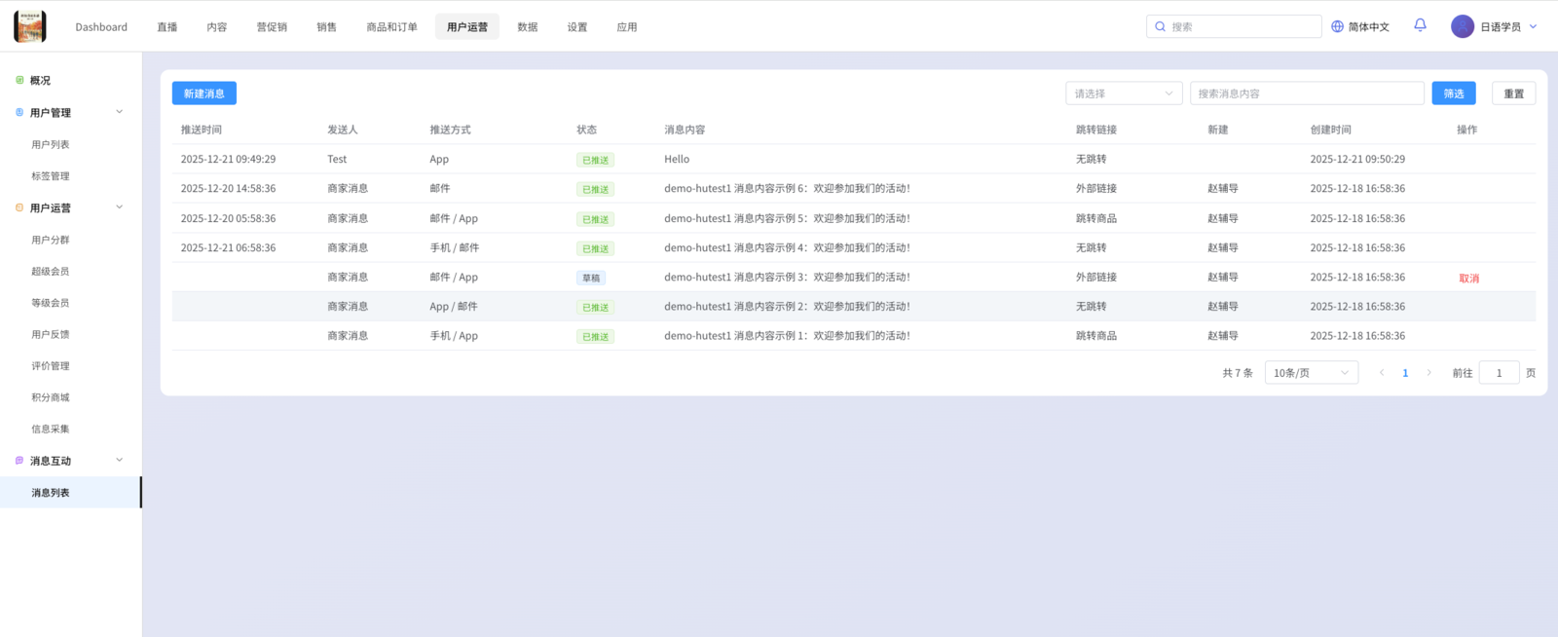Open the 数据 top menu
1558x637 pixels.
528,27
